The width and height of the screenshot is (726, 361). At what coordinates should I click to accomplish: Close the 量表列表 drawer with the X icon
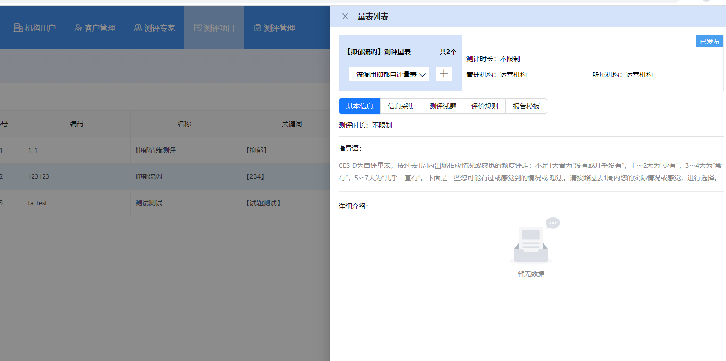point(345,17)
